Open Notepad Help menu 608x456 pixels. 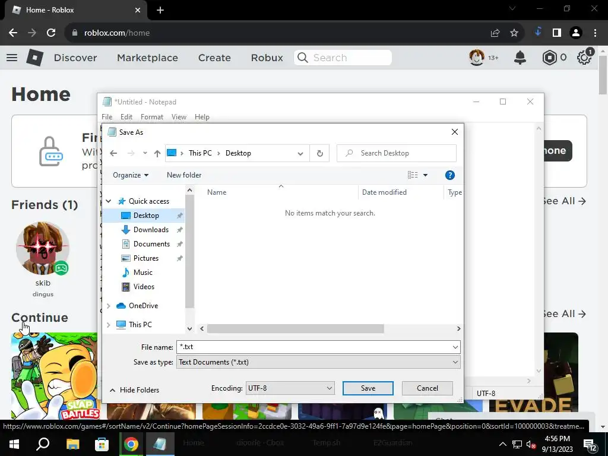(x=202, y=117)
